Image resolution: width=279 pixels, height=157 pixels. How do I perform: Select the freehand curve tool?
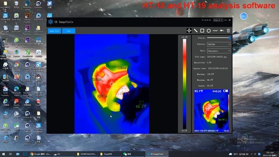point(215,31)
